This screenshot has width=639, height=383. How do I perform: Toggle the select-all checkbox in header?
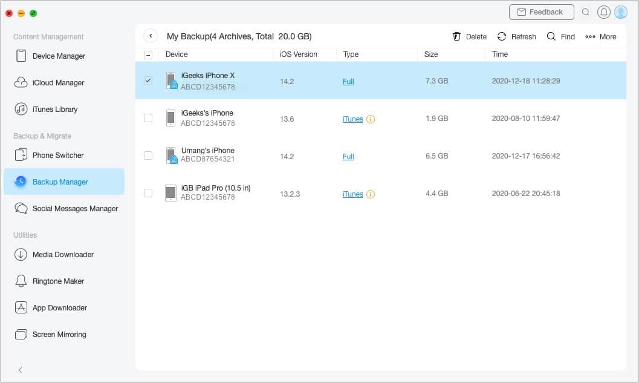coord(148,54)
